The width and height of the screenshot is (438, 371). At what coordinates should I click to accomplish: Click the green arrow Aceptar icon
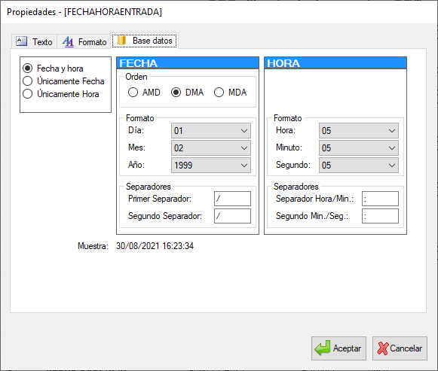[x=322, y=348]
